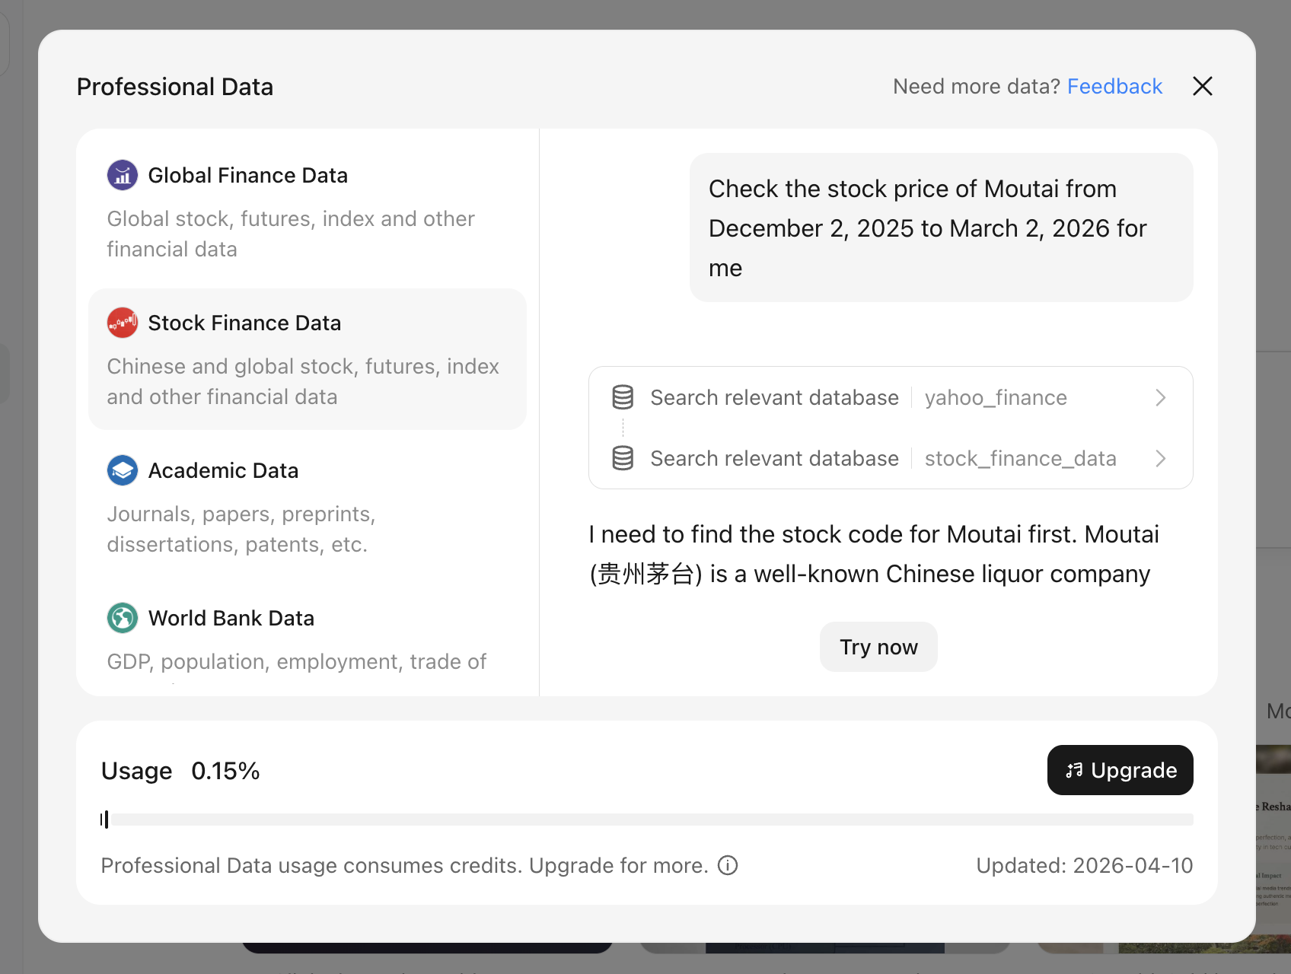1291x974 pixels.
Task: Select the World Bank Data entry
Action: point(231,618)
